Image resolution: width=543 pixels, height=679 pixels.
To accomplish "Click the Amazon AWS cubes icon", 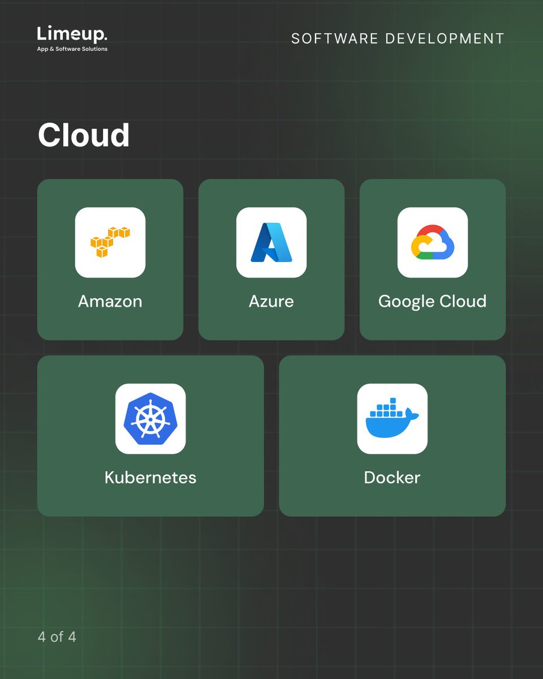I will (110, 242).
